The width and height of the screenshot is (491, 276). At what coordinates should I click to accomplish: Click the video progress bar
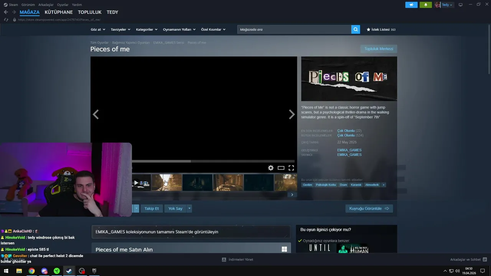tap(213, 161)
